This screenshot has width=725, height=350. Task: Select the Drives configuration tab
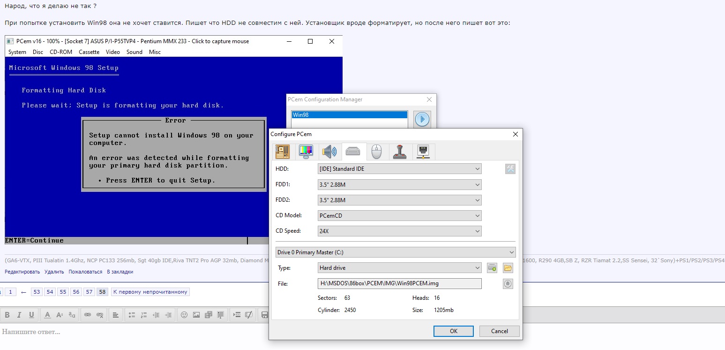point(353,152)
